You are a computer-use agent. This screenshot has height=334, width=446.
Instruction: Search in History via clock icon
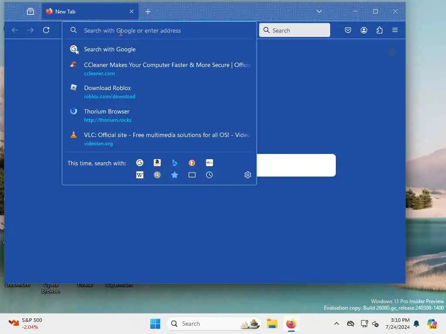coord(209,175)
